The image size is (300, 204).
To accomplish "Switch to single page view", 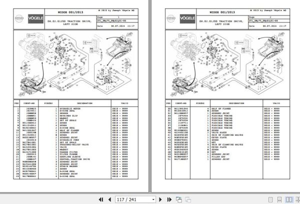I will point(270,199).
